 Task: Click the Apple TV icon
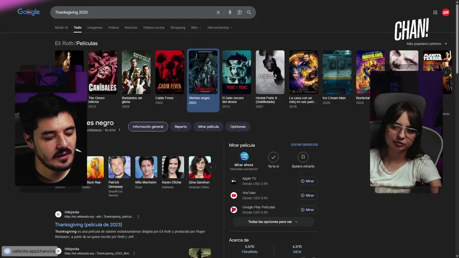(234, 181)
